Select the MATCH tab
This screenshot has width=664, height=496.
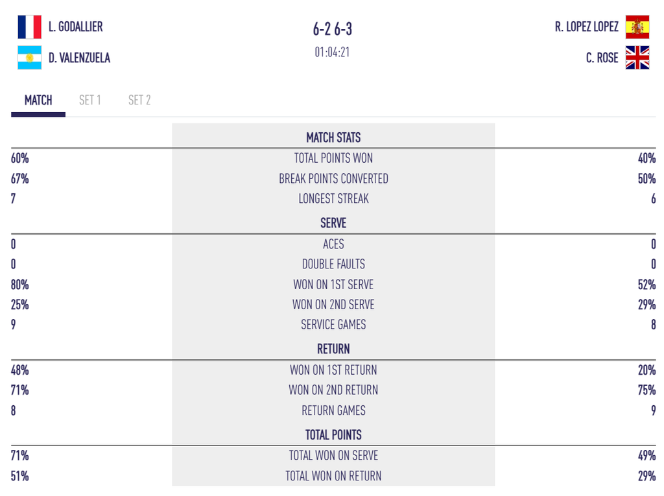tap(38, 100)
